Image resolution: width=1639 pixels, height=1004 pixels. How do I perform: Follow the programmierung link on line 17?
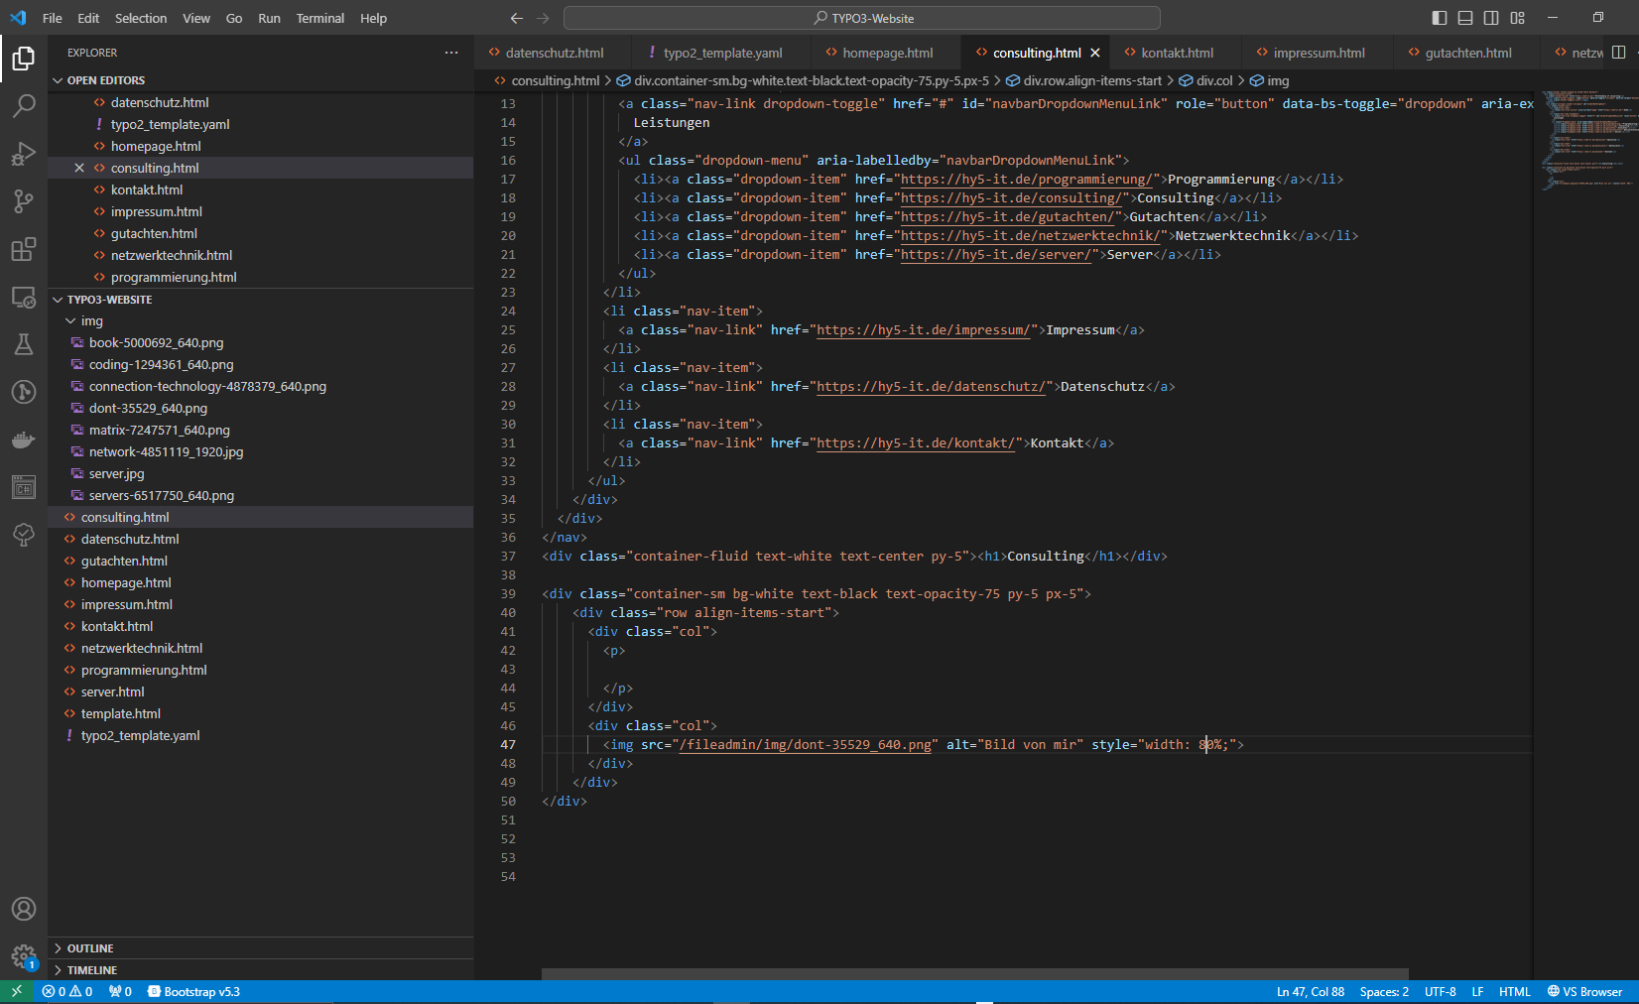tap(1027, 179)
